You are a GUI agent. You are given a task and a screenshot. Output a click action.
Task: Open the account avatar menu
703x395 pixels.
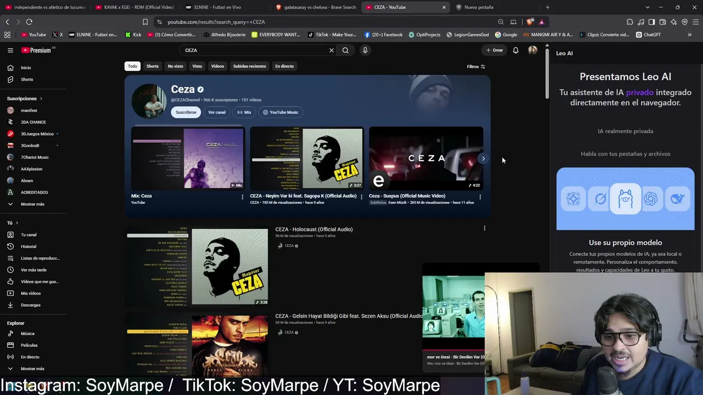[x=533, y=50]
